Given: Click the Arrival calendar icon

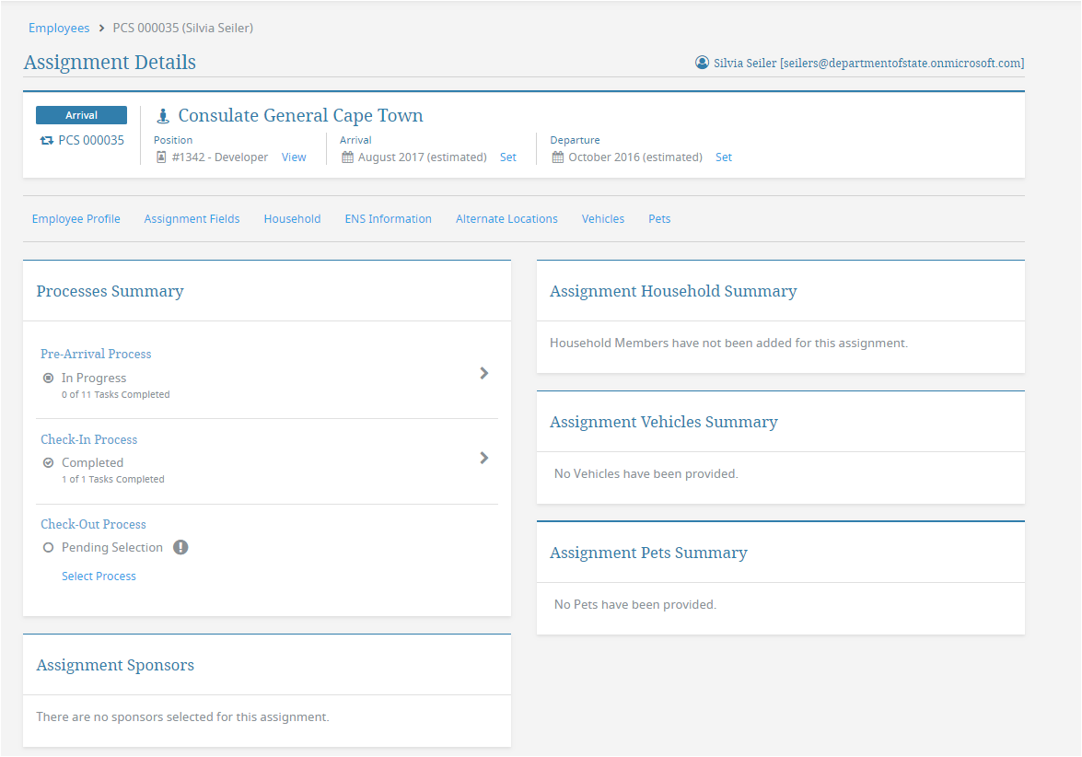Looking at the screenshot, I should tap(348, 157).
